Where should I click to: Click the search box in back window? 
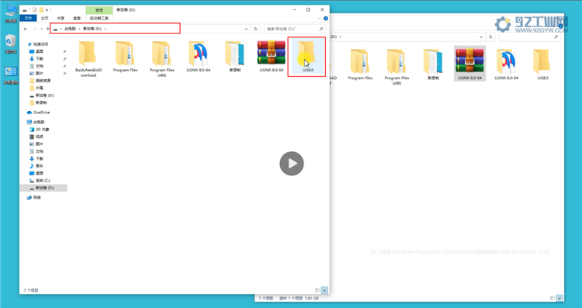coord(529,36)
